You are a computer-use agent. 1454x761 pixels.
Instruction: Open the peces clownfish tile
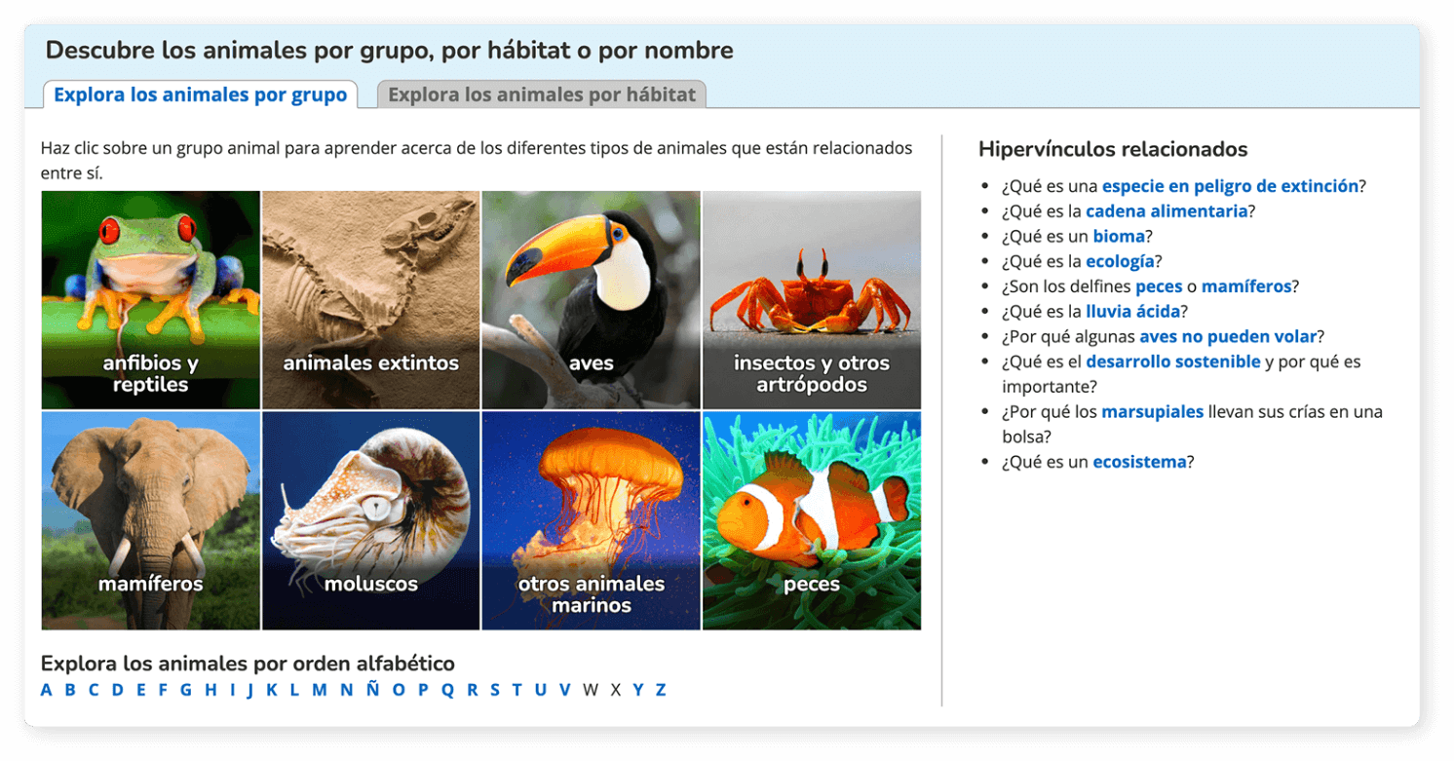pos(812,520)
